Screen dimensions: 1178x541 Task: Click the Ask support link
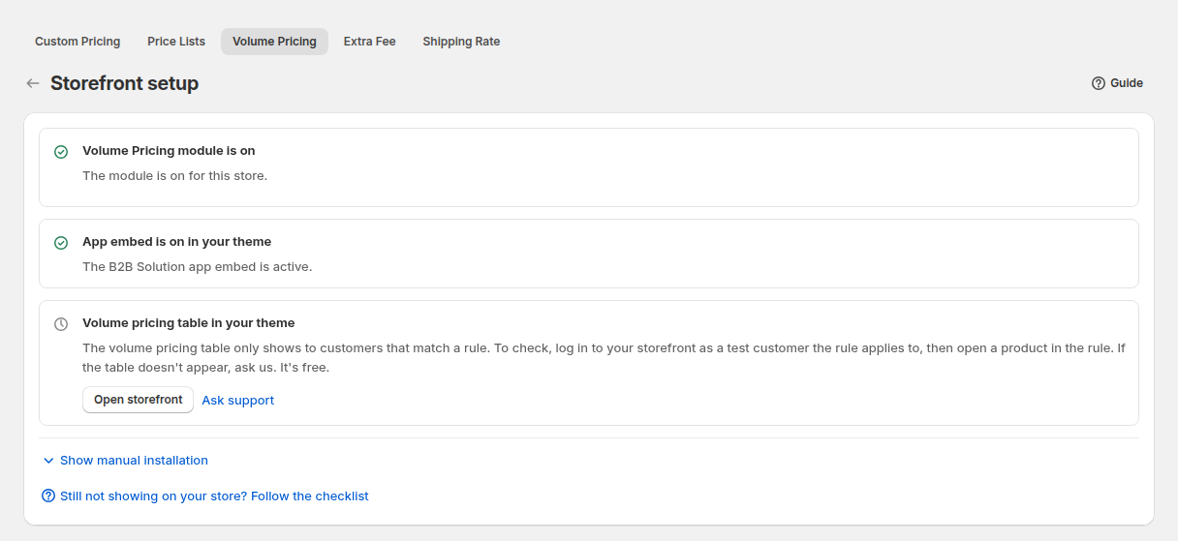click(238, 401)
